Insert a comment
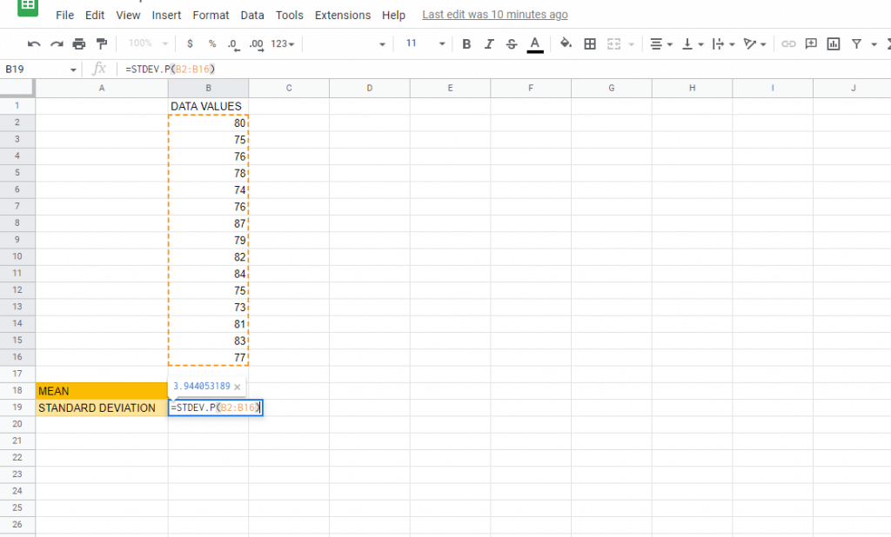 [x=812, y=43]
